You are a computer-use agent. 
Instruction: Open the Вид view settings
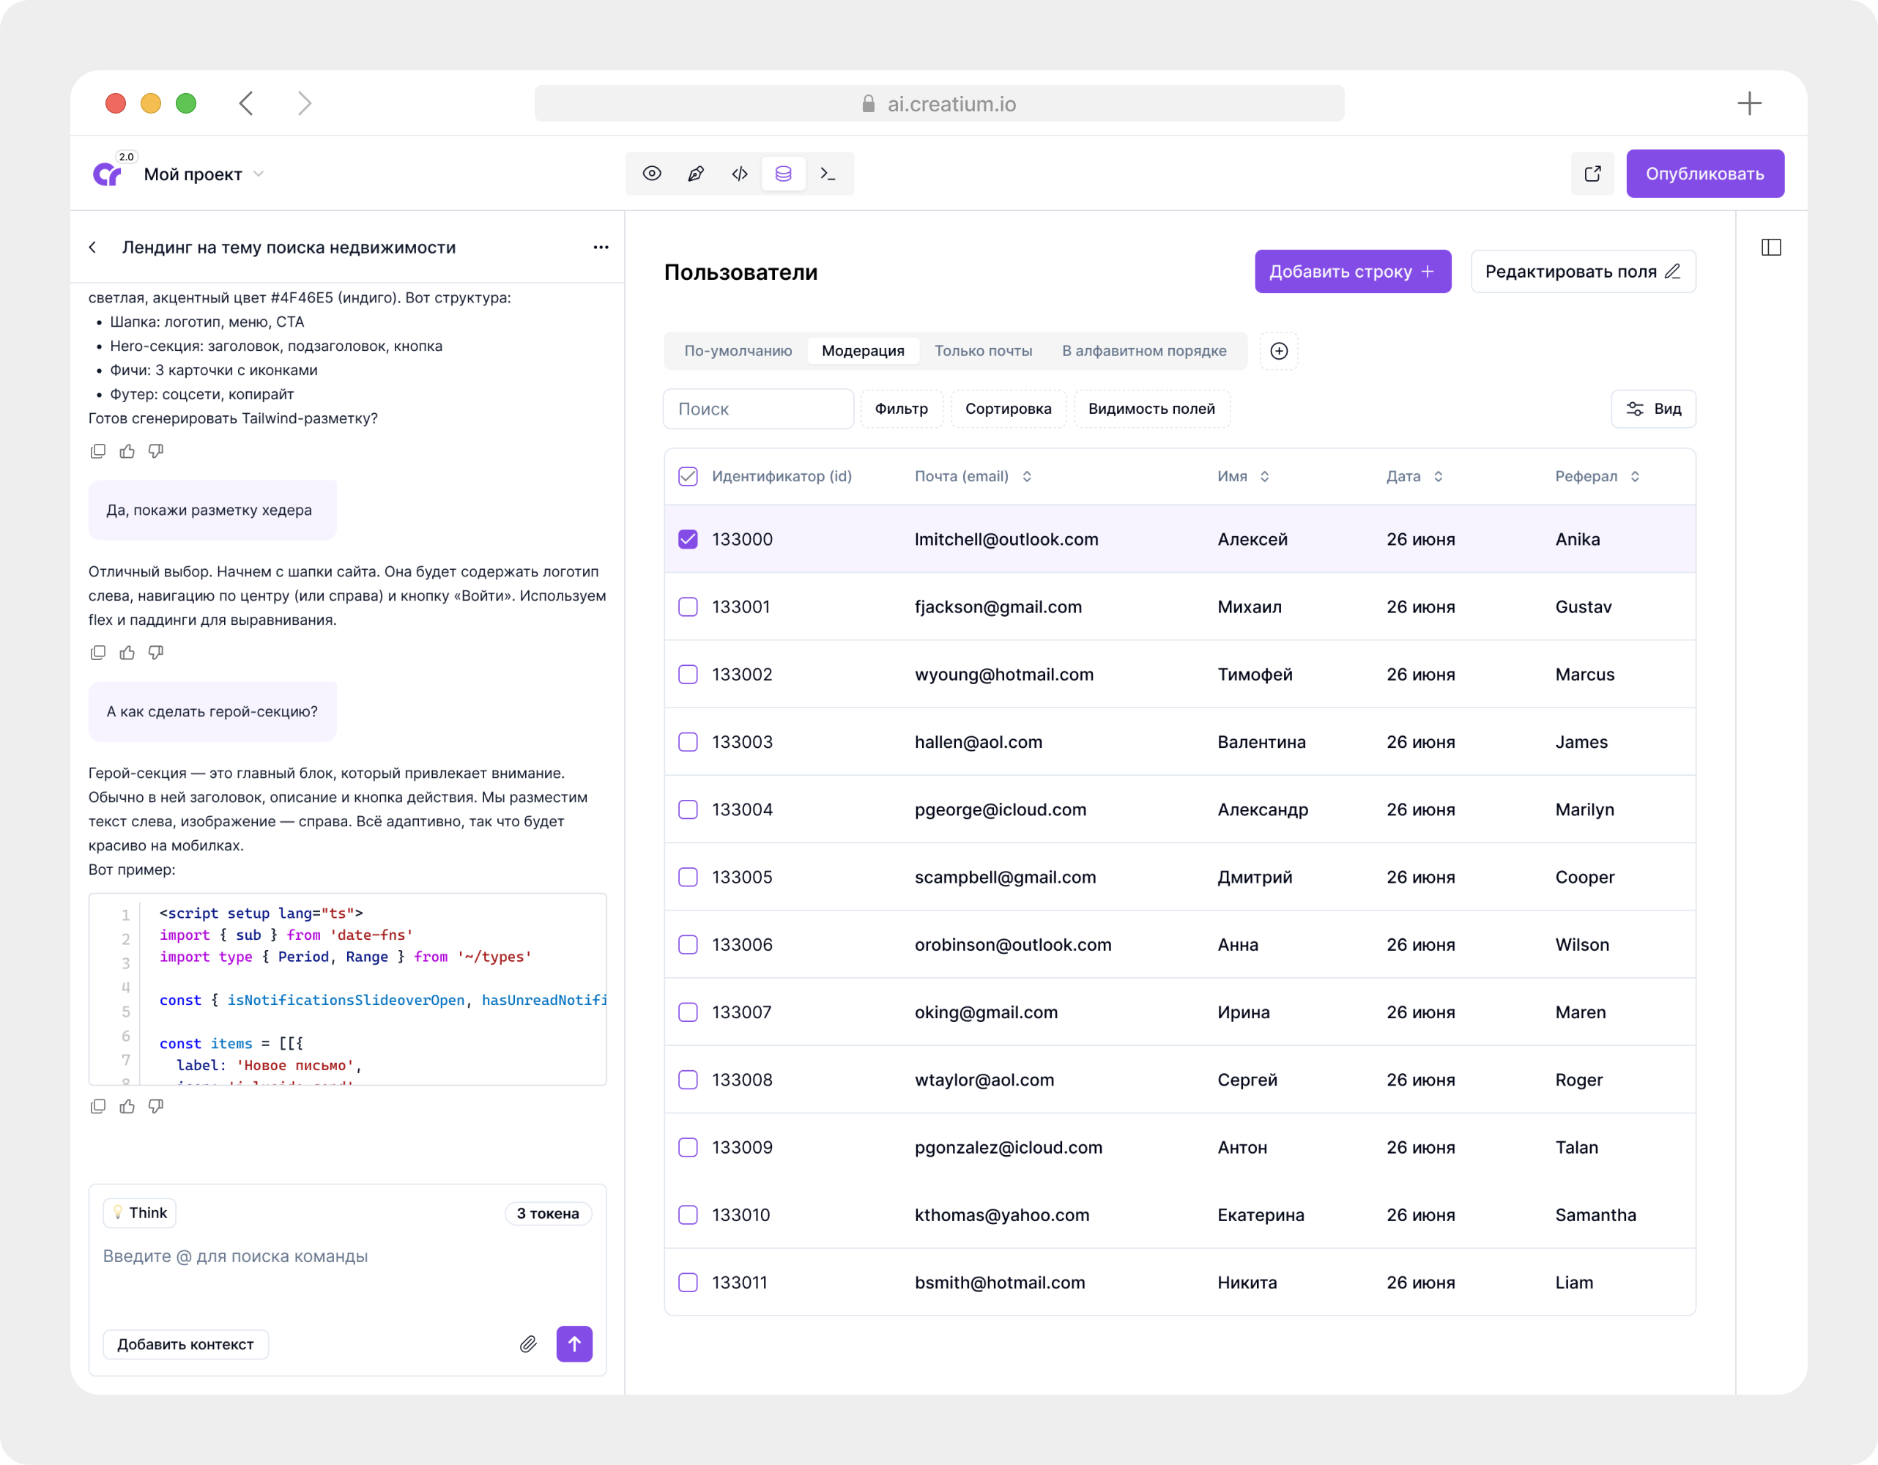click(x=1652, y=409)
